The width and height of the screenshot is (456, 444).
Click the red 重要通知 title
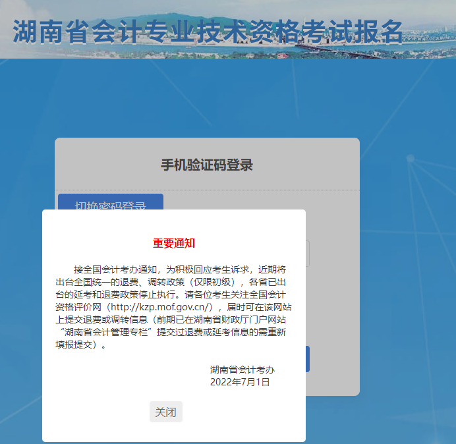[174, 243]
